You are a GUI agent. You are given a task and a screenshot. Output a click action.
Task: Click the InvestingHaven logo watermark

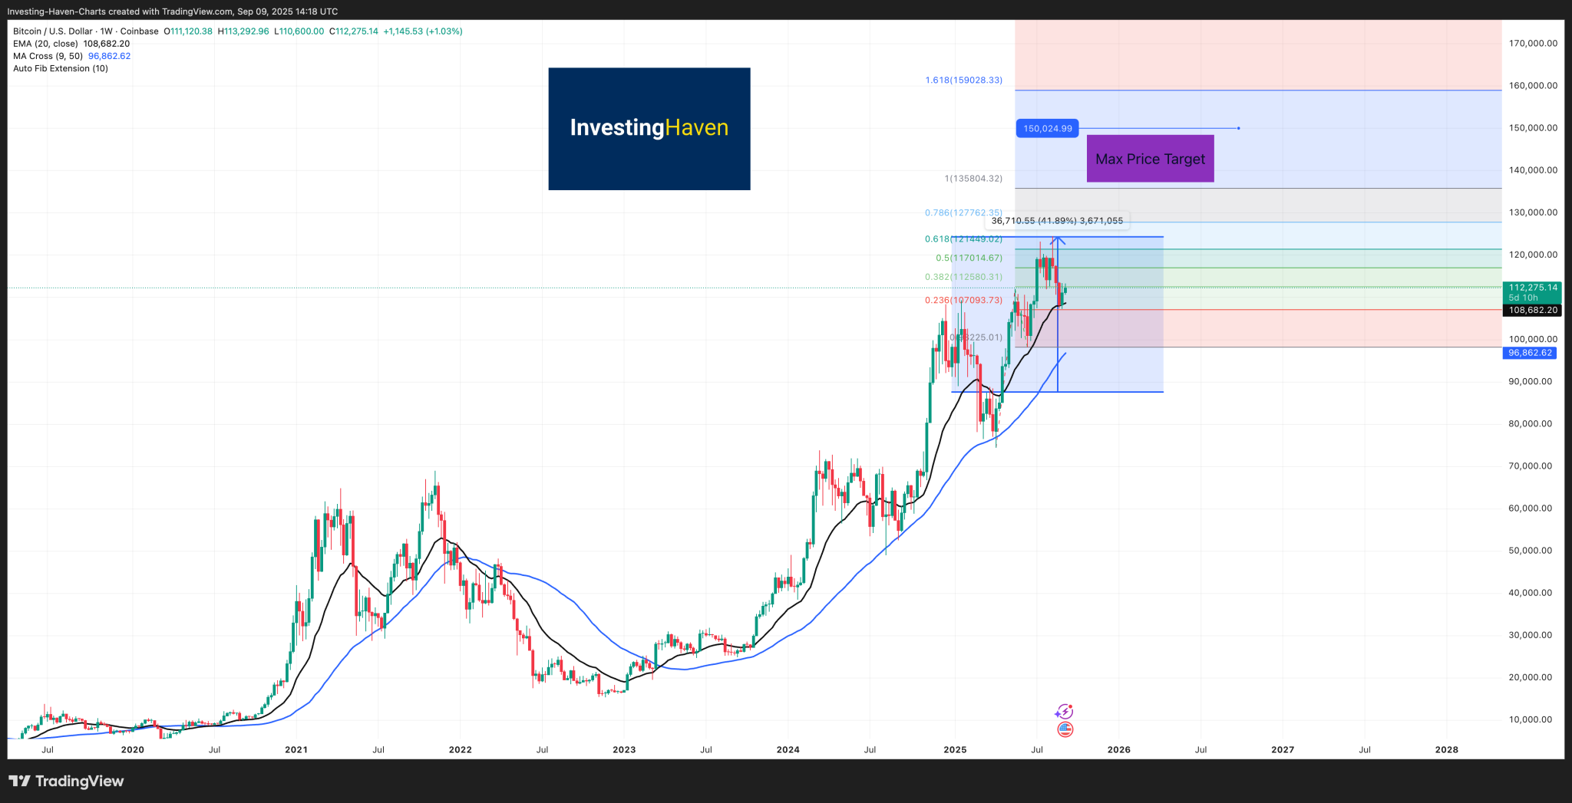tap(649, 128)
